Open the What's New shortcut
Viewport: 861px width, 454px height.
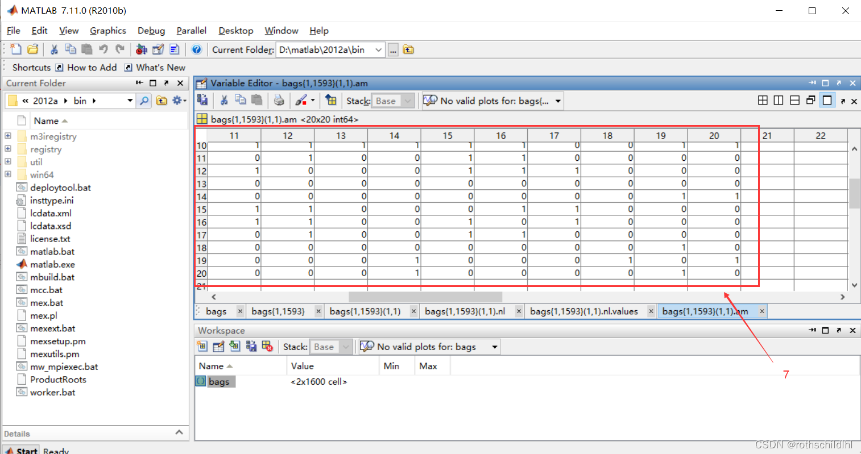(x=155, y=67)
